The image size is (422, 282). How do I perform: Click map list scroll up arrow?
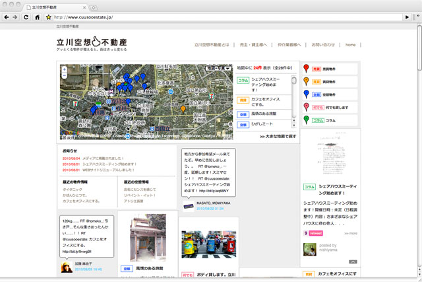click(x=294, y=121)
